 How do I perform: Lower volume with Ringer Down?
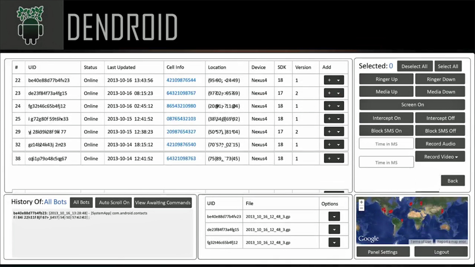(x=440, y=79)
